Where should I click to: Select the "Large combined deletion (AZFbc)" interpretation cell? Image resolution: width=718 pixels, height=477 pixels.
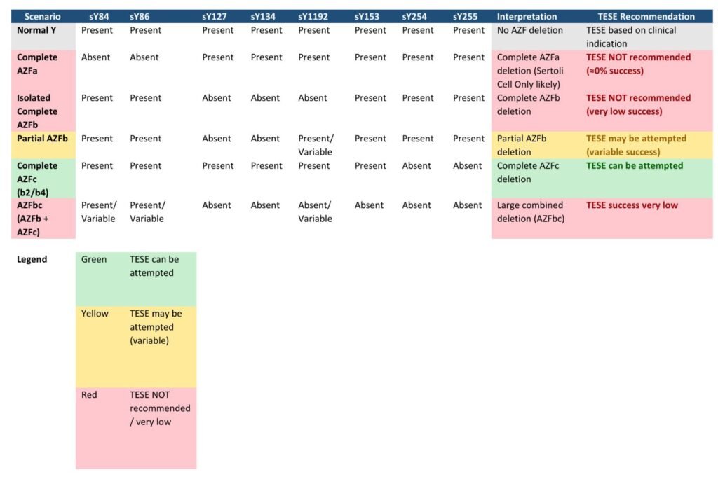pos(531,212)
